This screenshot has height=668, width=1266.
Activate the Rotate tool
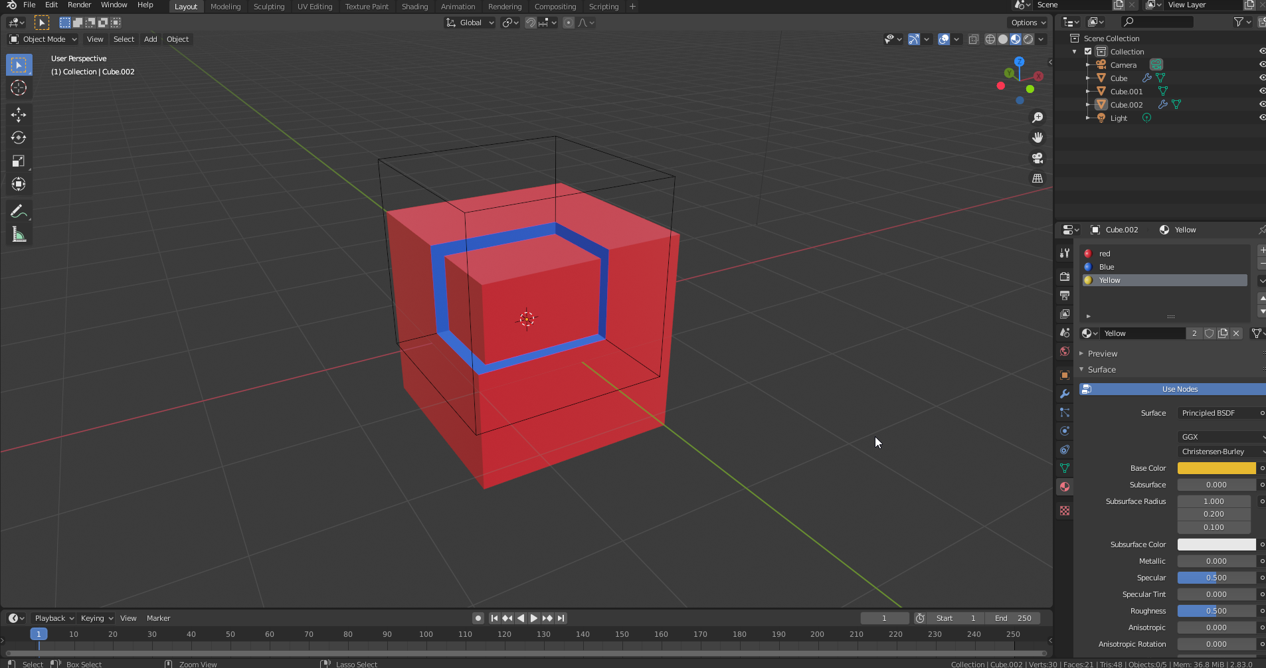coord(19,137)
